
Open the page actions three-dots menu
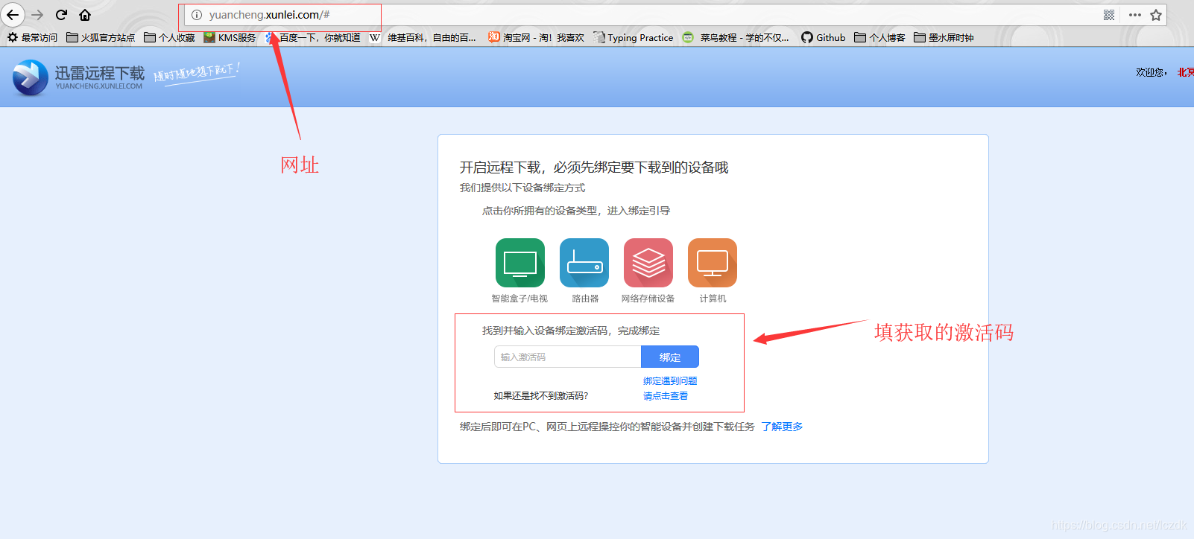point(1134,15)
